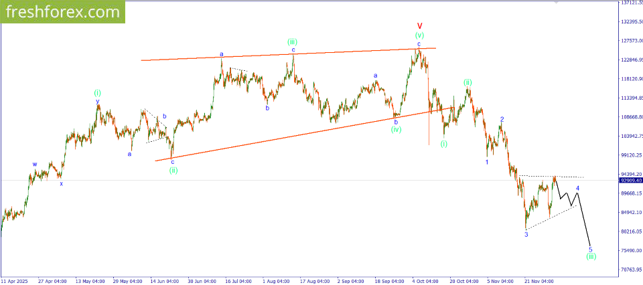Select the 30 Jun 04:00 date label

pyautogui.click(x=202, y=281)
